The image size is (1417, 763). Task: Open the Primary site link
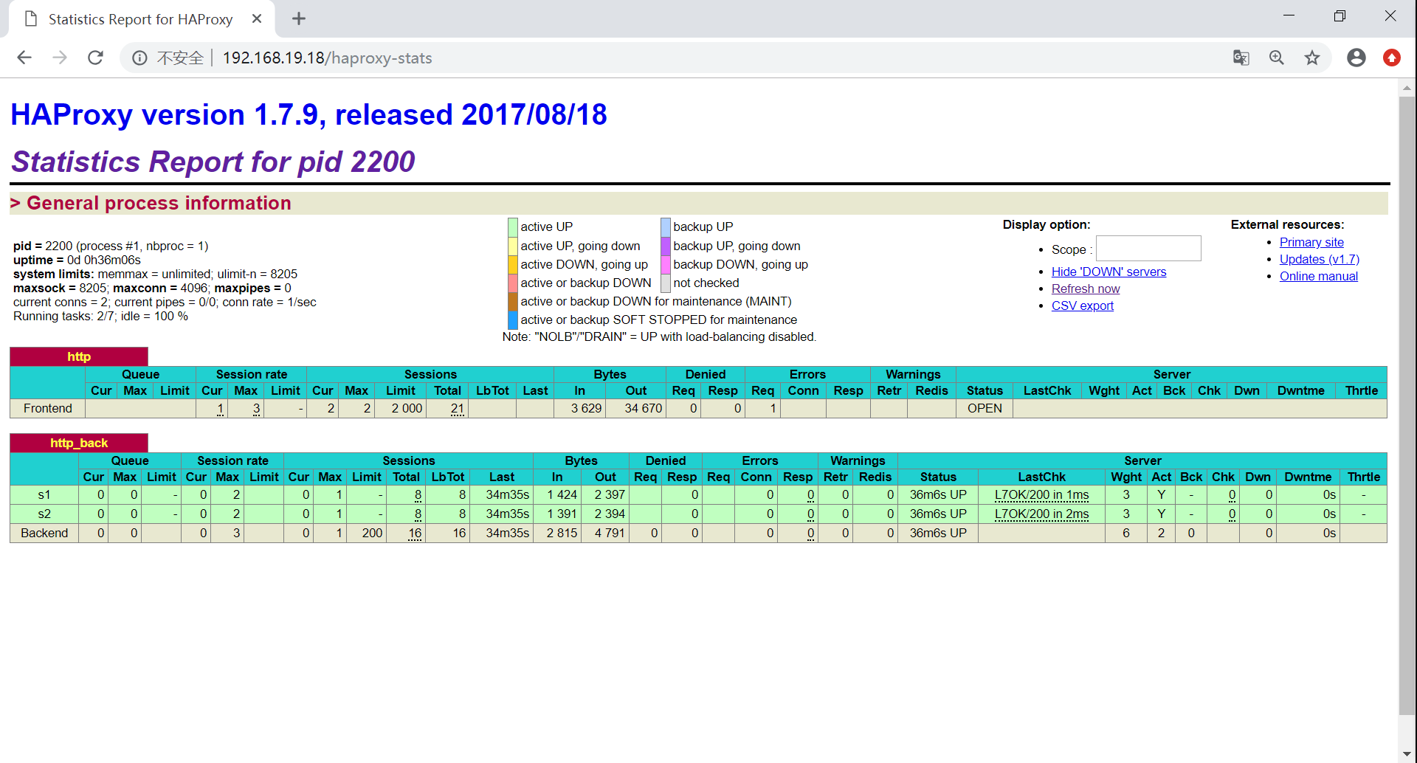(1311, 242)
